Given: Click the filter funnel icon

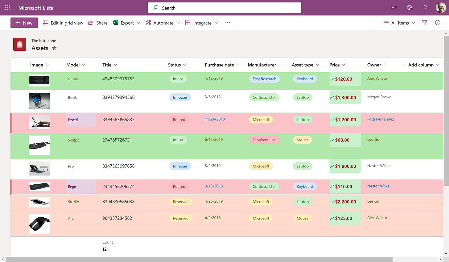Looking at the screenshot, I should (x=425, y=23).
